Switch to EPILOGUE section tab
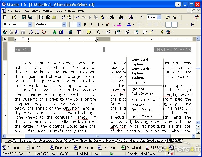The image size is (202, 157). (x=174, y=141)
